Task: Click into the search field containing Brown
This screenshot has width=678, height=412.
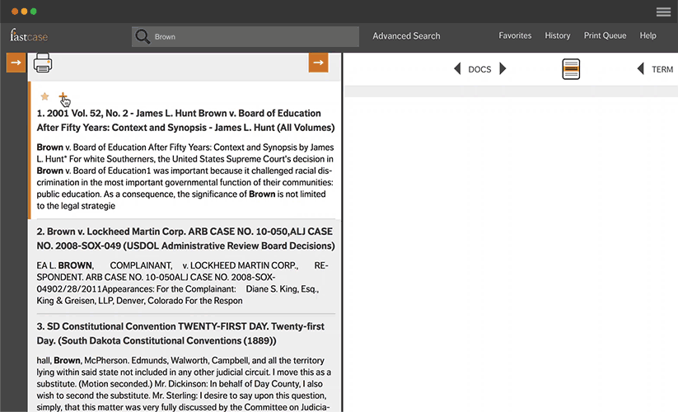Action: [x=247, y=36]
